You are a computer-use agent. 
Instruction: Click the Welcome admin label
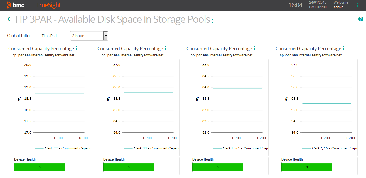(338, 5)
